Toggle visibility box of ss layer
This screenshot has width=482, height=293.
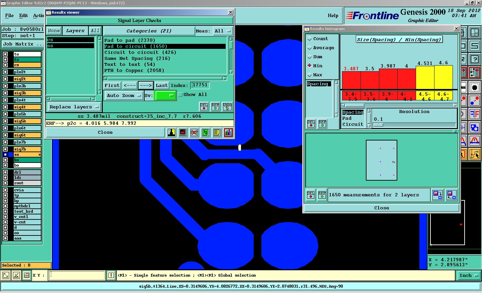pos(5,155)
